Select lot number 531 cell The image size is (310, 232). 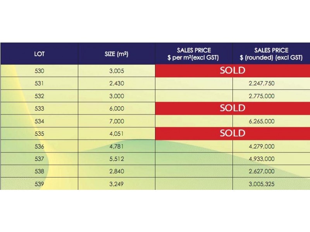pos(39,84)
